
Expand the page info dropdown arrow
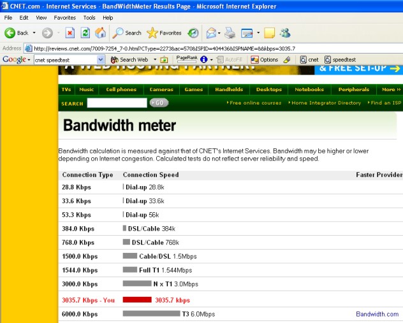212,60
